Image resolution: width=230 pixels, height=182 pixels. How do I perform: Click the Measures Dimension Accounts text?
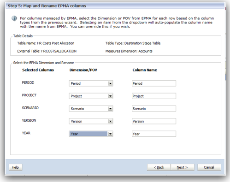(129, 51)
